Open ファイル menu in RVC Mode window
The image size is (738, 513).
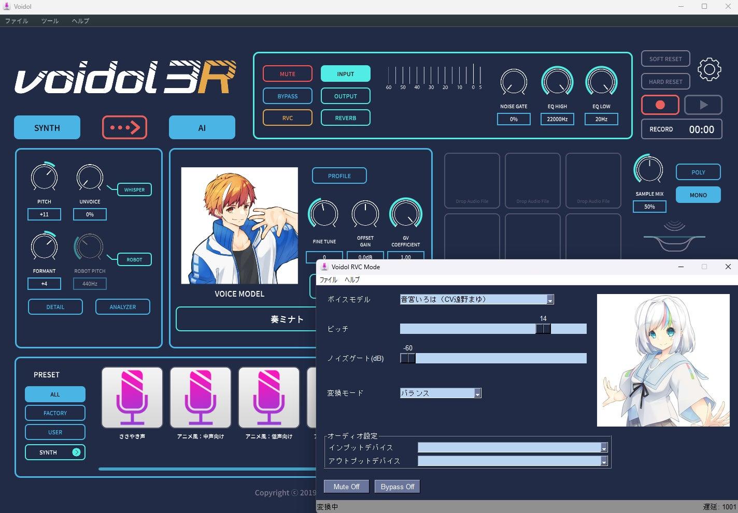329,280
